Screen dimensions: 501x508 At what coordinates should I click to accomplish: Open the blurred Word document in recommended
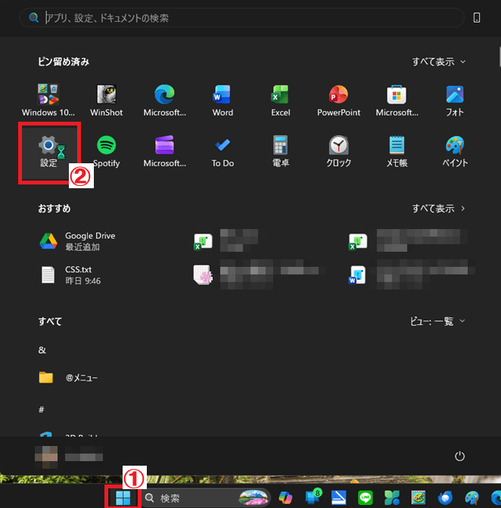(411, 274)
